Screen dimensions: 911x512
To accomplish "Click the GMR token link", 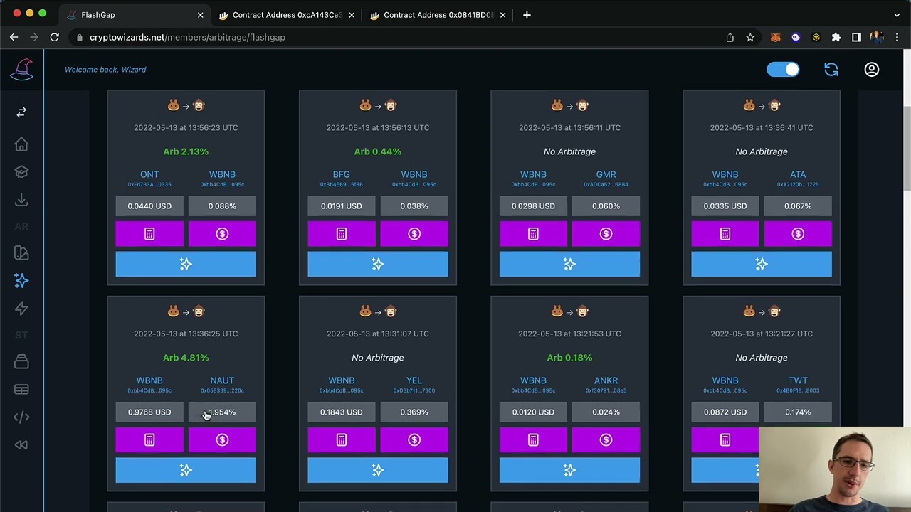I will pos(606,174).
